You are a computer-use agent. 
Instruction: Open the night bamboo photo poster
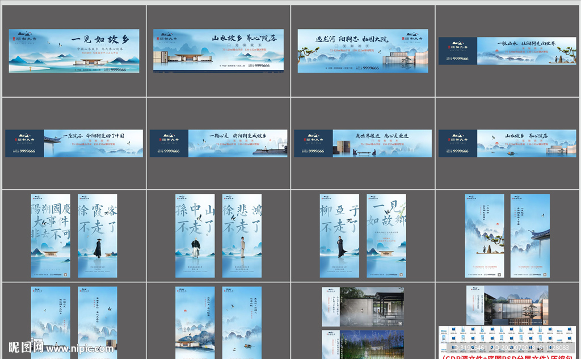pos(363,344)
